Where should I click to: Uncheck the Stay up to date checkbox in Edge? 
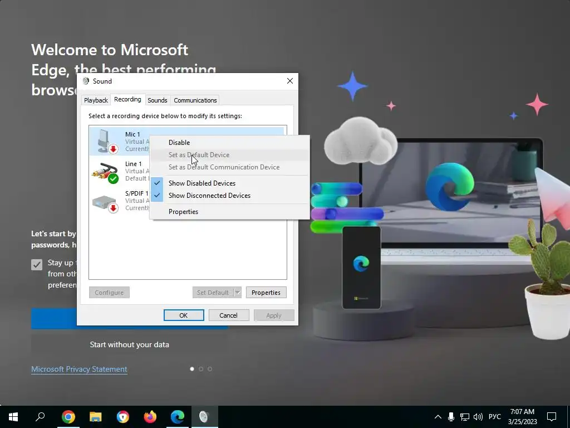click(37, 265)
